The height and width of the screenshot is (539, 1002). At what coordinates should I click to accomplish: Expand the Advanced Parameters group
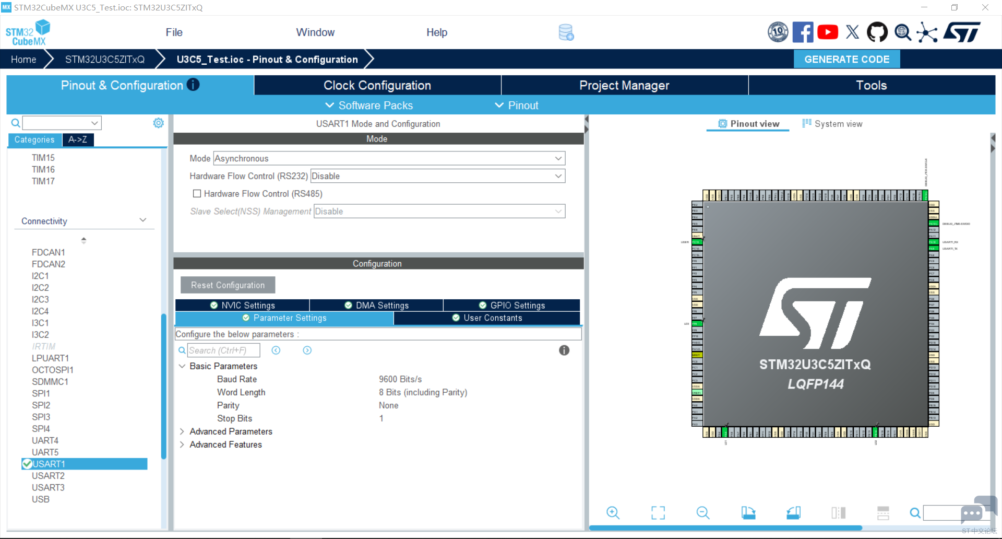[182, 431]
